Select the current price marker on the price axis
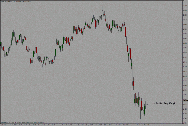Viewport: 188px width, 126px height. (x=185, y=101)
